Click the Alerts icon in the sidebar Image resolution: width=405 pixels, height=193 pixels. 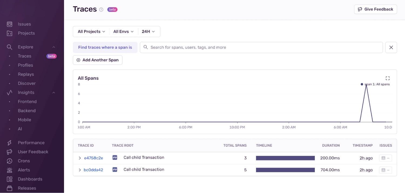9,170
